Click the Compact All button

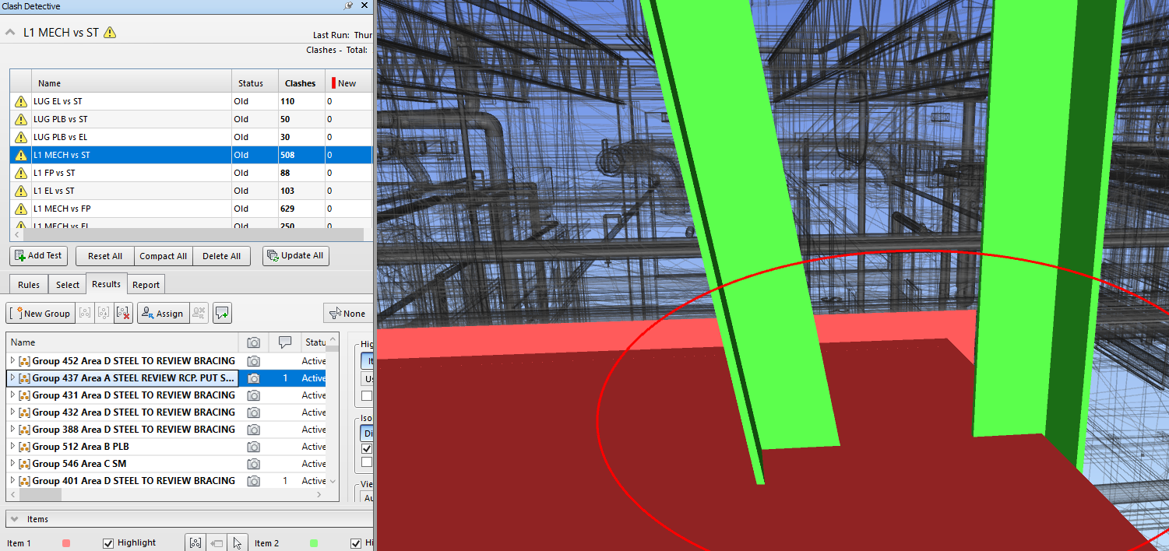(163, 256)
